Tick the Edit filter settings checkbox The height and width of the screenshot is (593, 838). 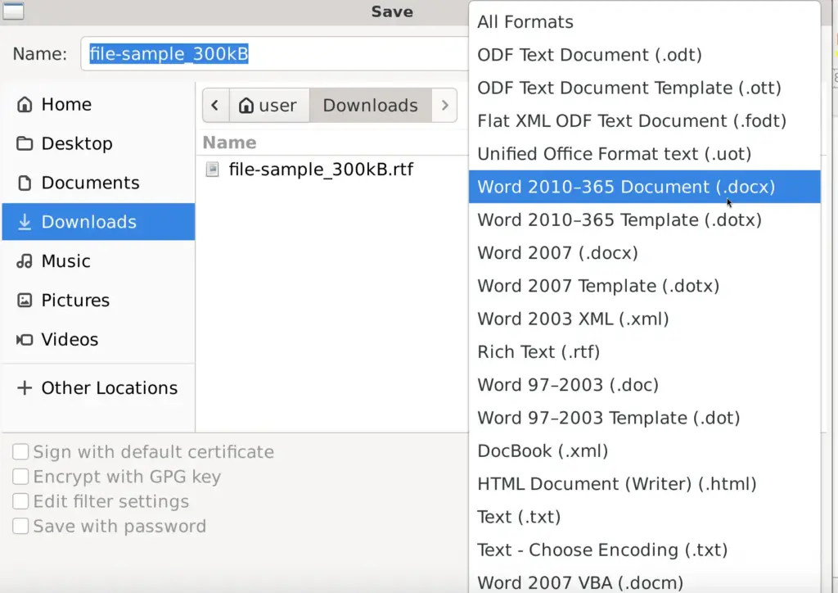[x=20, y=501]
